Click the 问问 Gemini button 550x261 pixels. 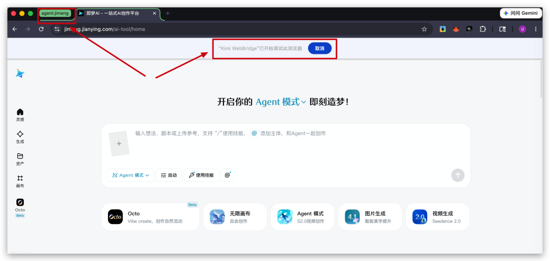[x=520, y=13]
